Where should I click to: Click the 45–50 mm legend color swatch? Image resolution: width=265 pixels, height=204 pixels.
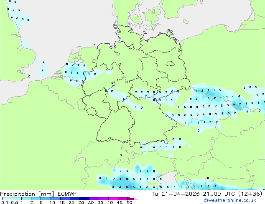coord(123,199)
